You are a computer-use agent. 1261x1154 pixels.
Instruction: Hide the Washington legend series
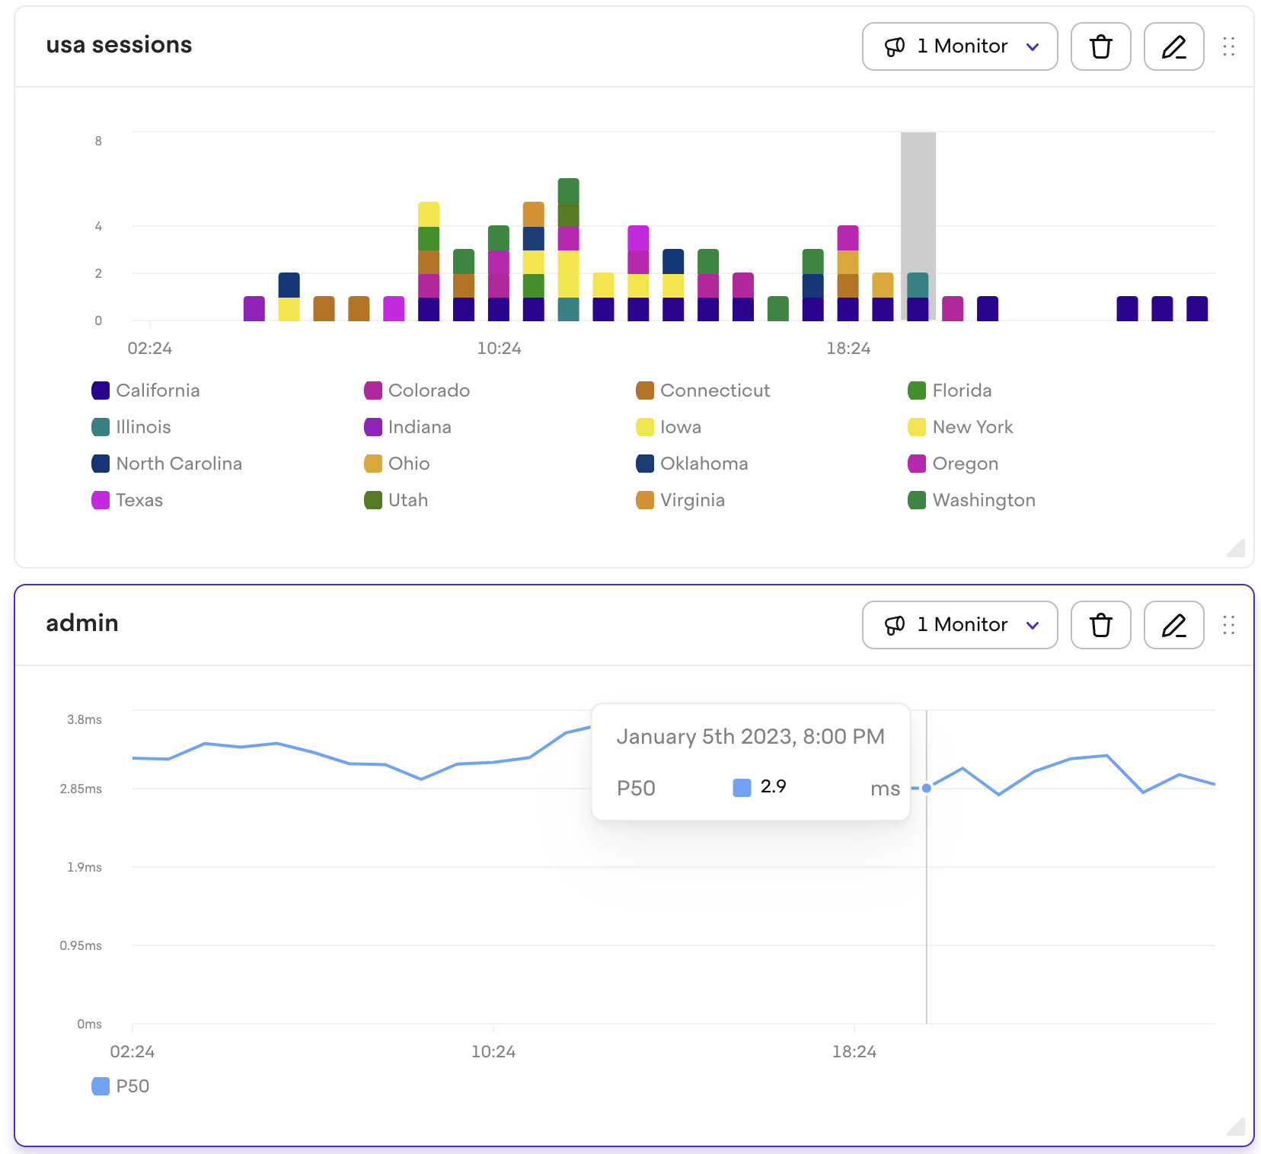click(x=983, y=500)
